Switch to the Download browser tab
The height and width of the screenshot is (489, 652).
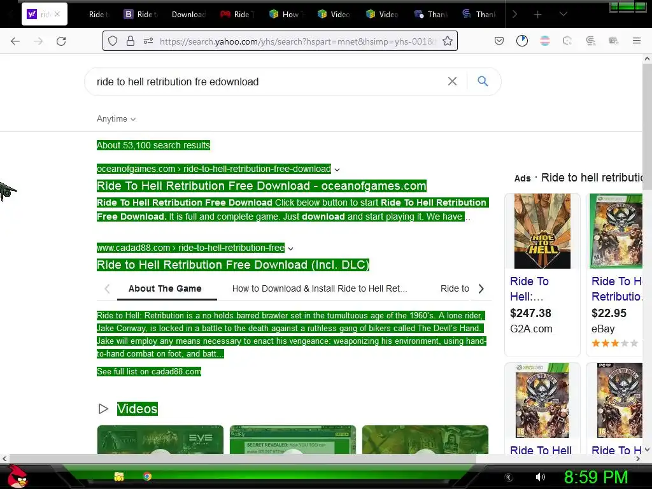pos(188,15)
